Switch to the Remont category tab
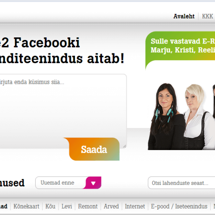215x215 pixels. [x=88, y=206]
